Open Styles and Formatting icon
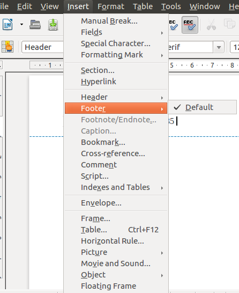239x293 pixels. [x=8, y=47]
